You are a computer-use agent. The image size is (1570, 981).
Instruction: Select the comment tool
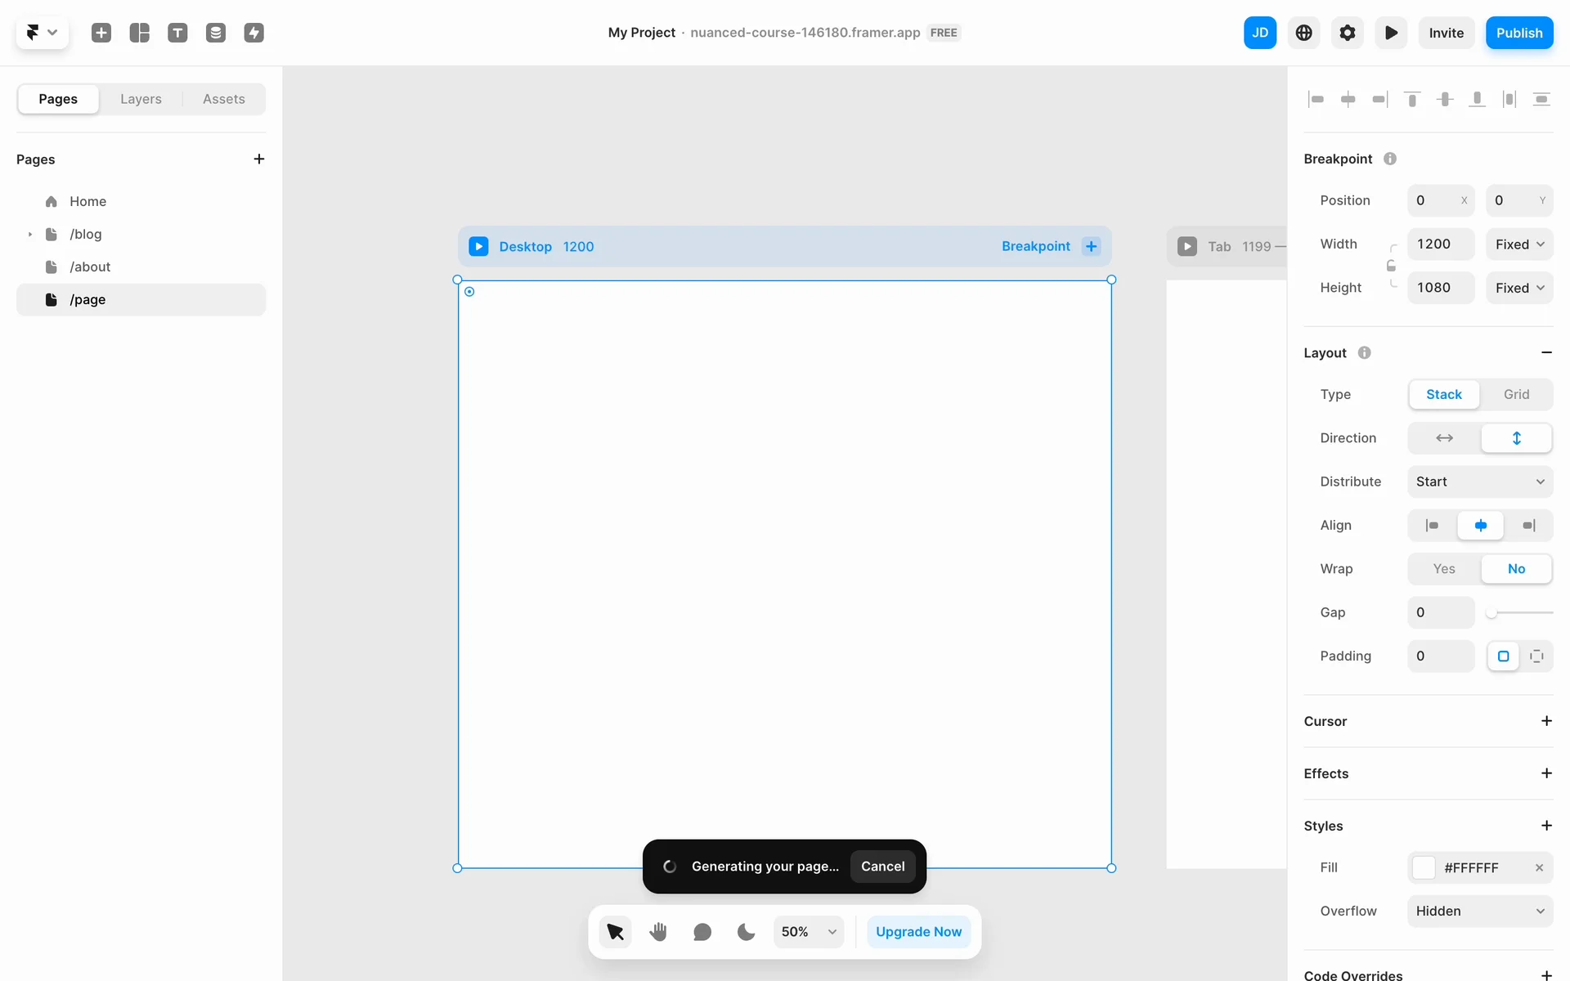click(702, 931)
